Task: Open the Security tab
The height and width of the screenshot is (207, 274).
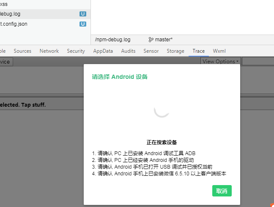Action: click(x=76, y=51)
